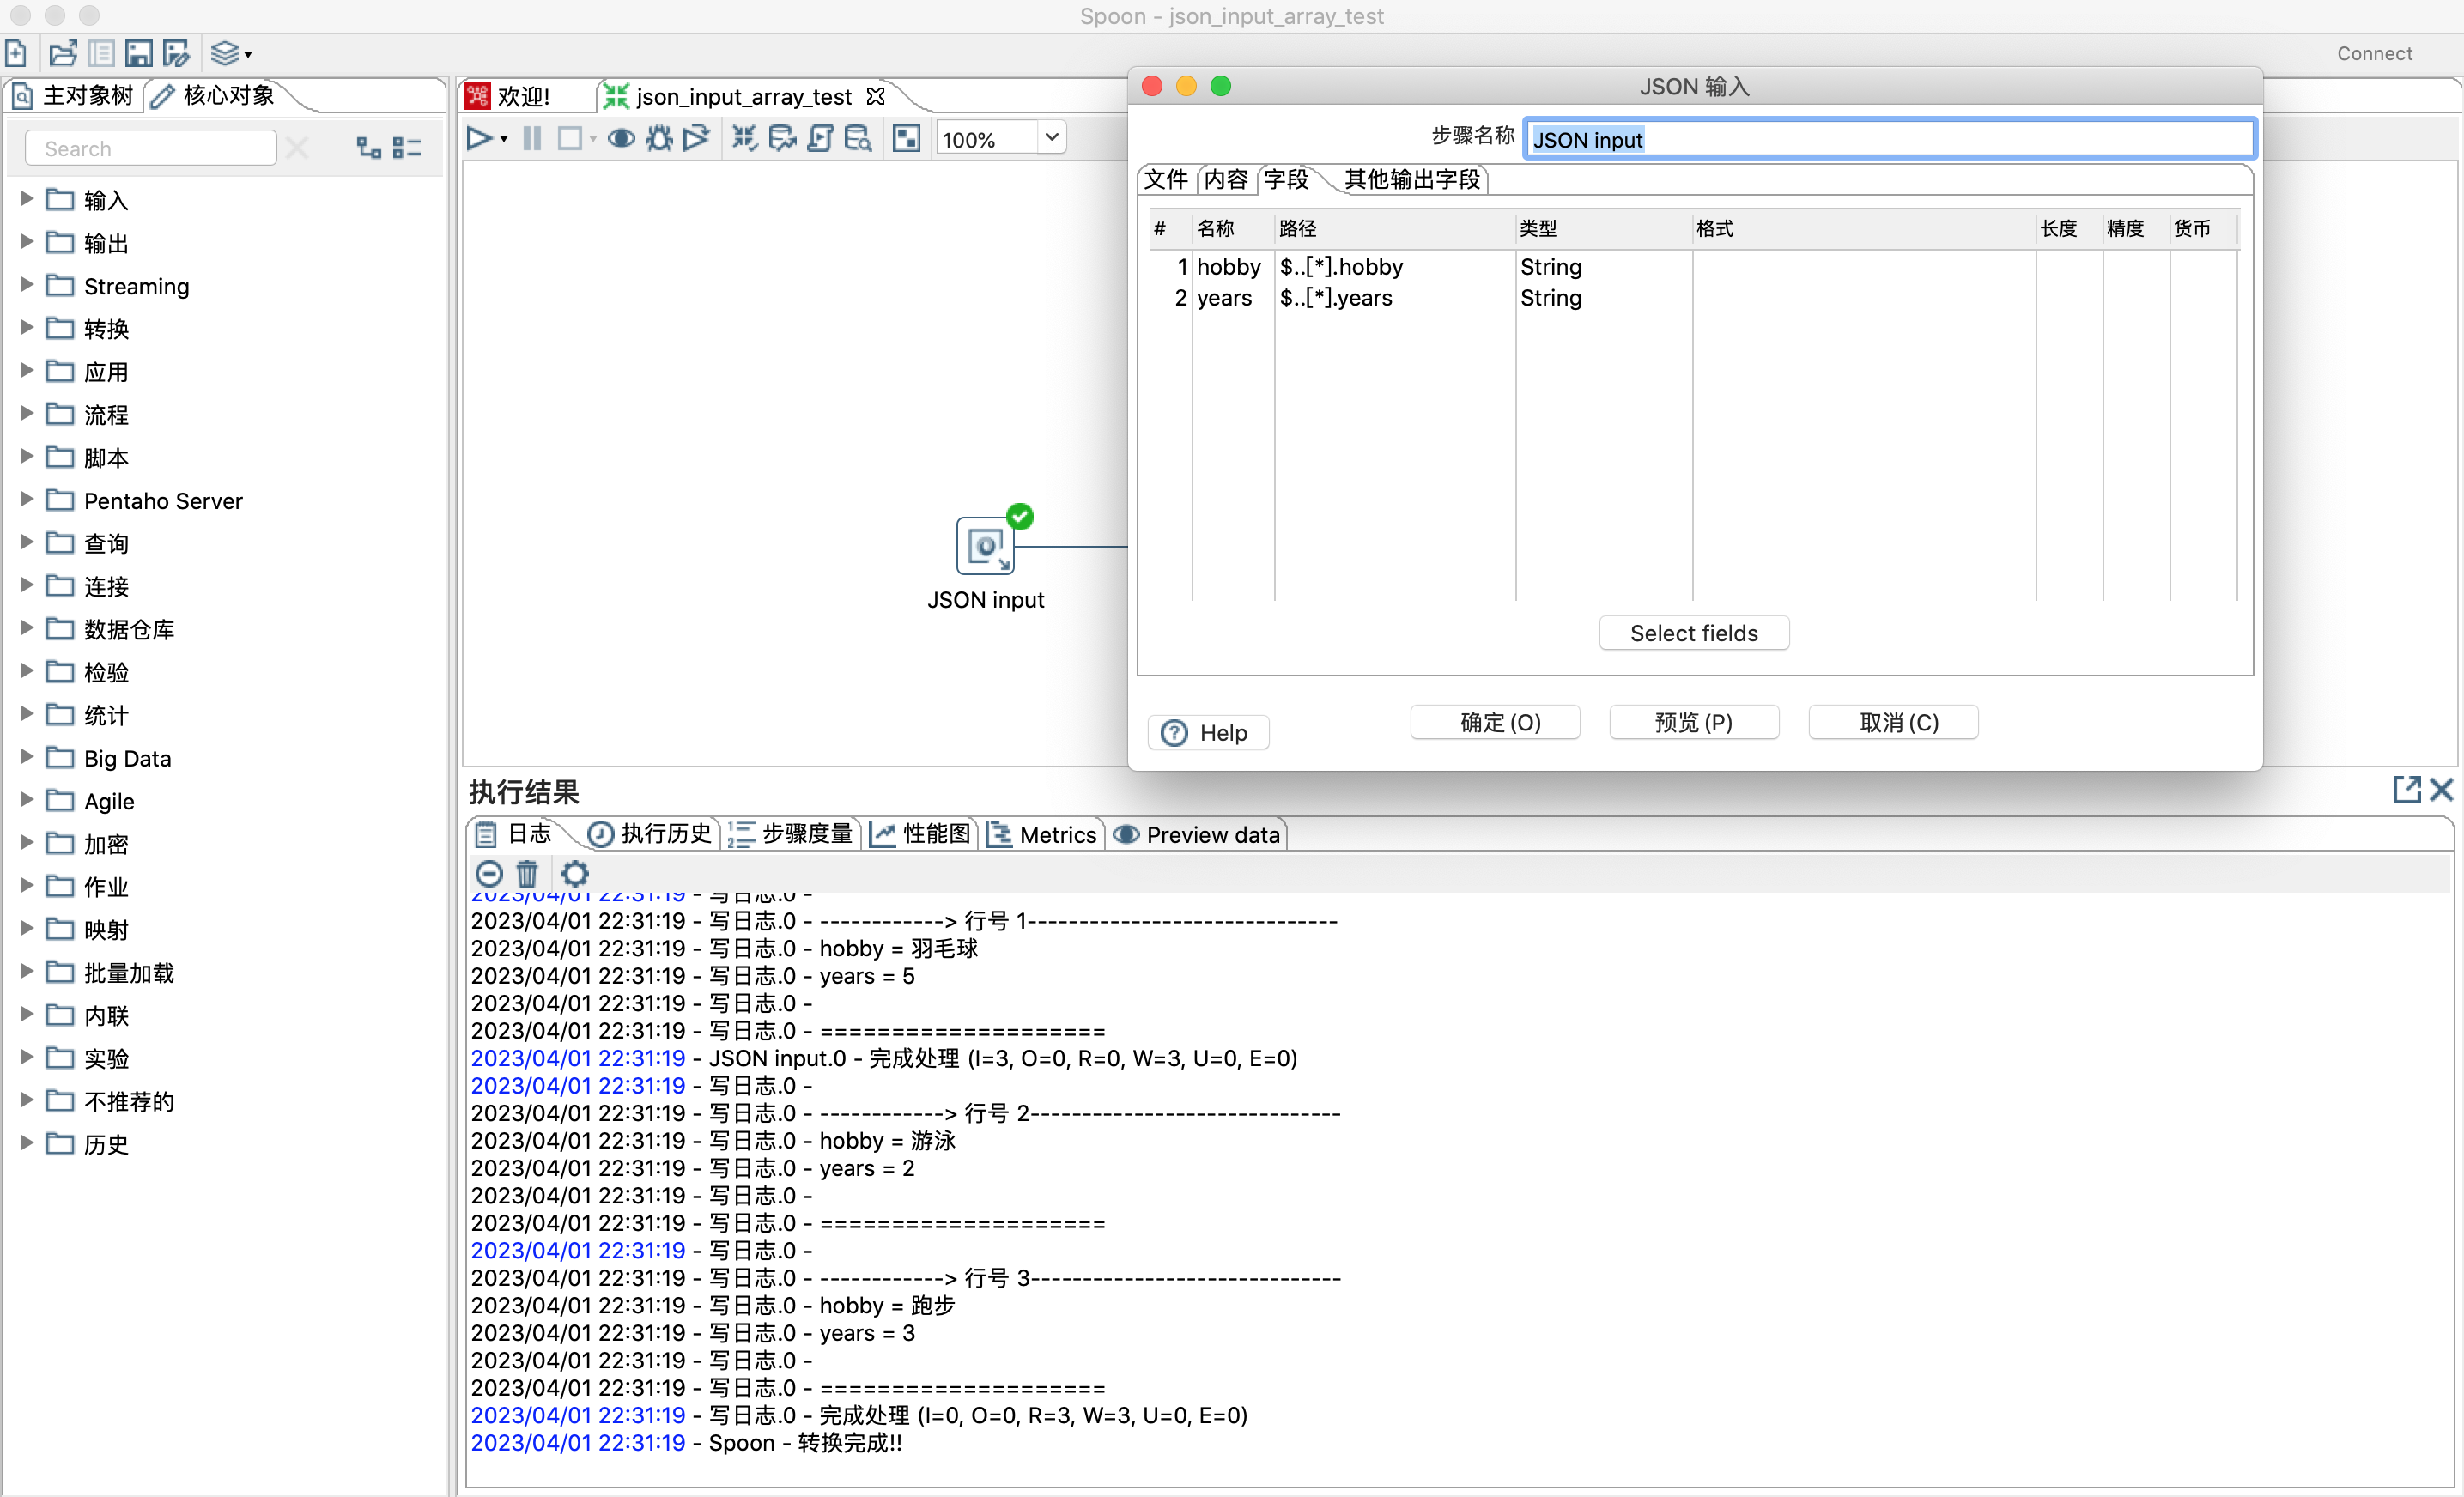Viewport: 2464px width, 1497px height.
Task: Open log settings gear icon
Action: (x=575, y=874)
